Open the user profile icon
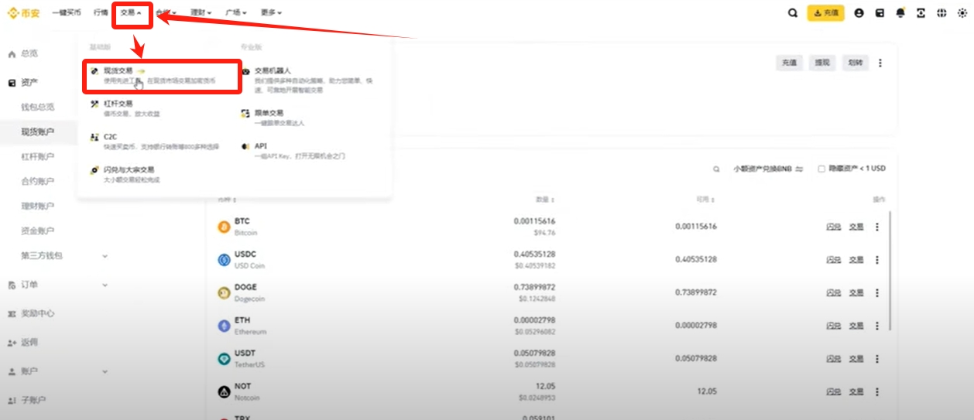The width and height of the screenshot is (974, 420). pos(859,13)
